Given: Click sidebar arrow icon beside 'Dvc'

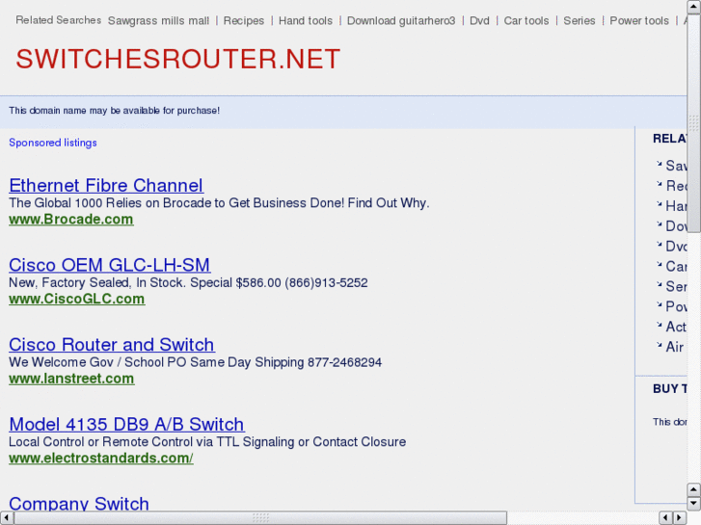Looking at the screenshot, I should (x=659, y=244).
